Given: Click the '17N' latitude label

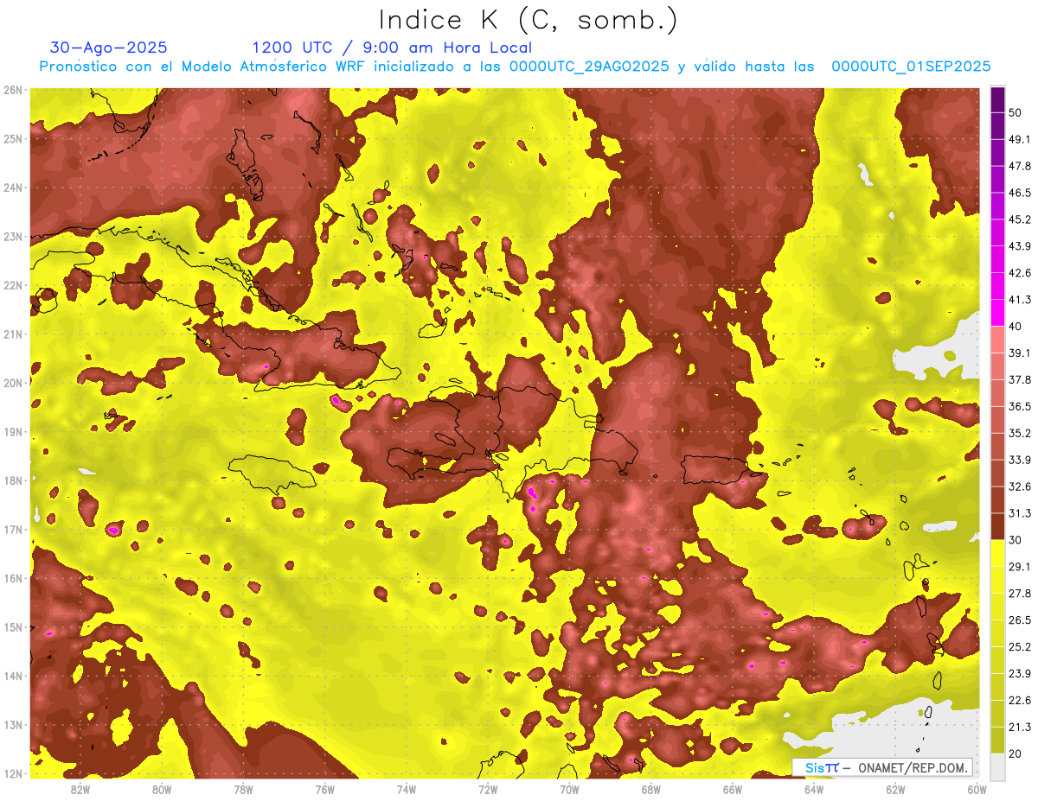Looking at the screenshot, I should tap(12, 530).
